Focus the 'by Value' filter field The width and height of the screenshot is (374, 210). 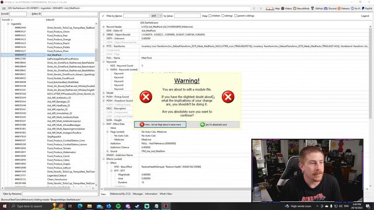pos(187,16)
